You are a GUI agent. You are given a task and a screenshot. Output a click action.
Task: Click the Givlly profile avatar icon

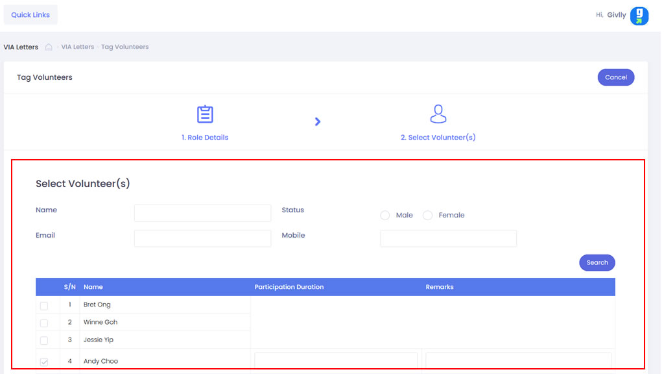(x=639, y=16)
